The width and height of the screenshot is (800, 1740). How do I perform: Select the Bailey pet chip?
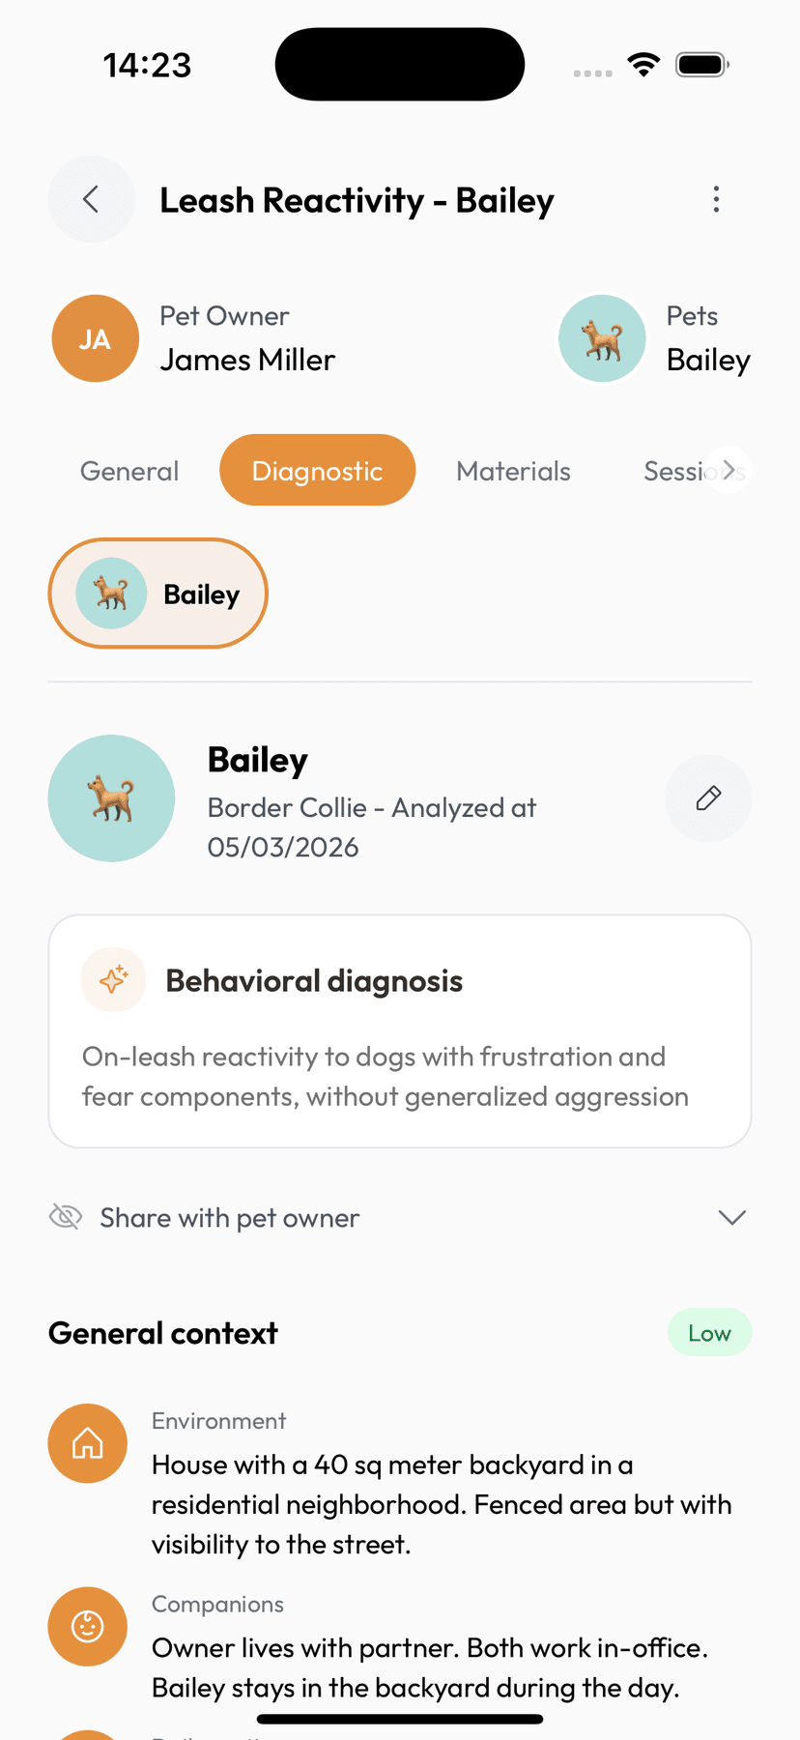(157, 594)
